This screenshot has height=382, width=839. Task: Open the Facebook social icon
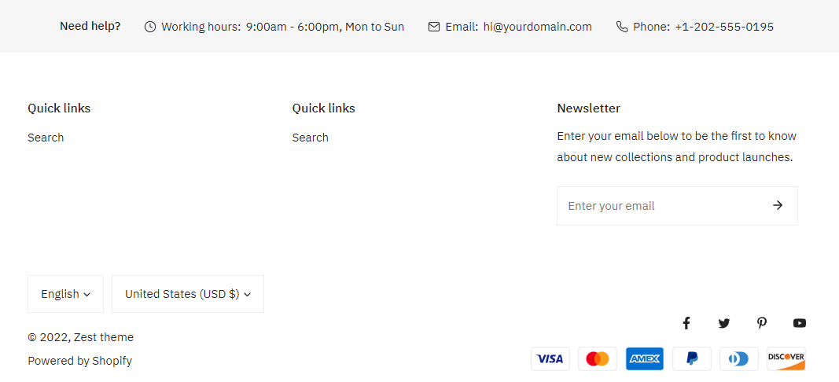[686, 323]
